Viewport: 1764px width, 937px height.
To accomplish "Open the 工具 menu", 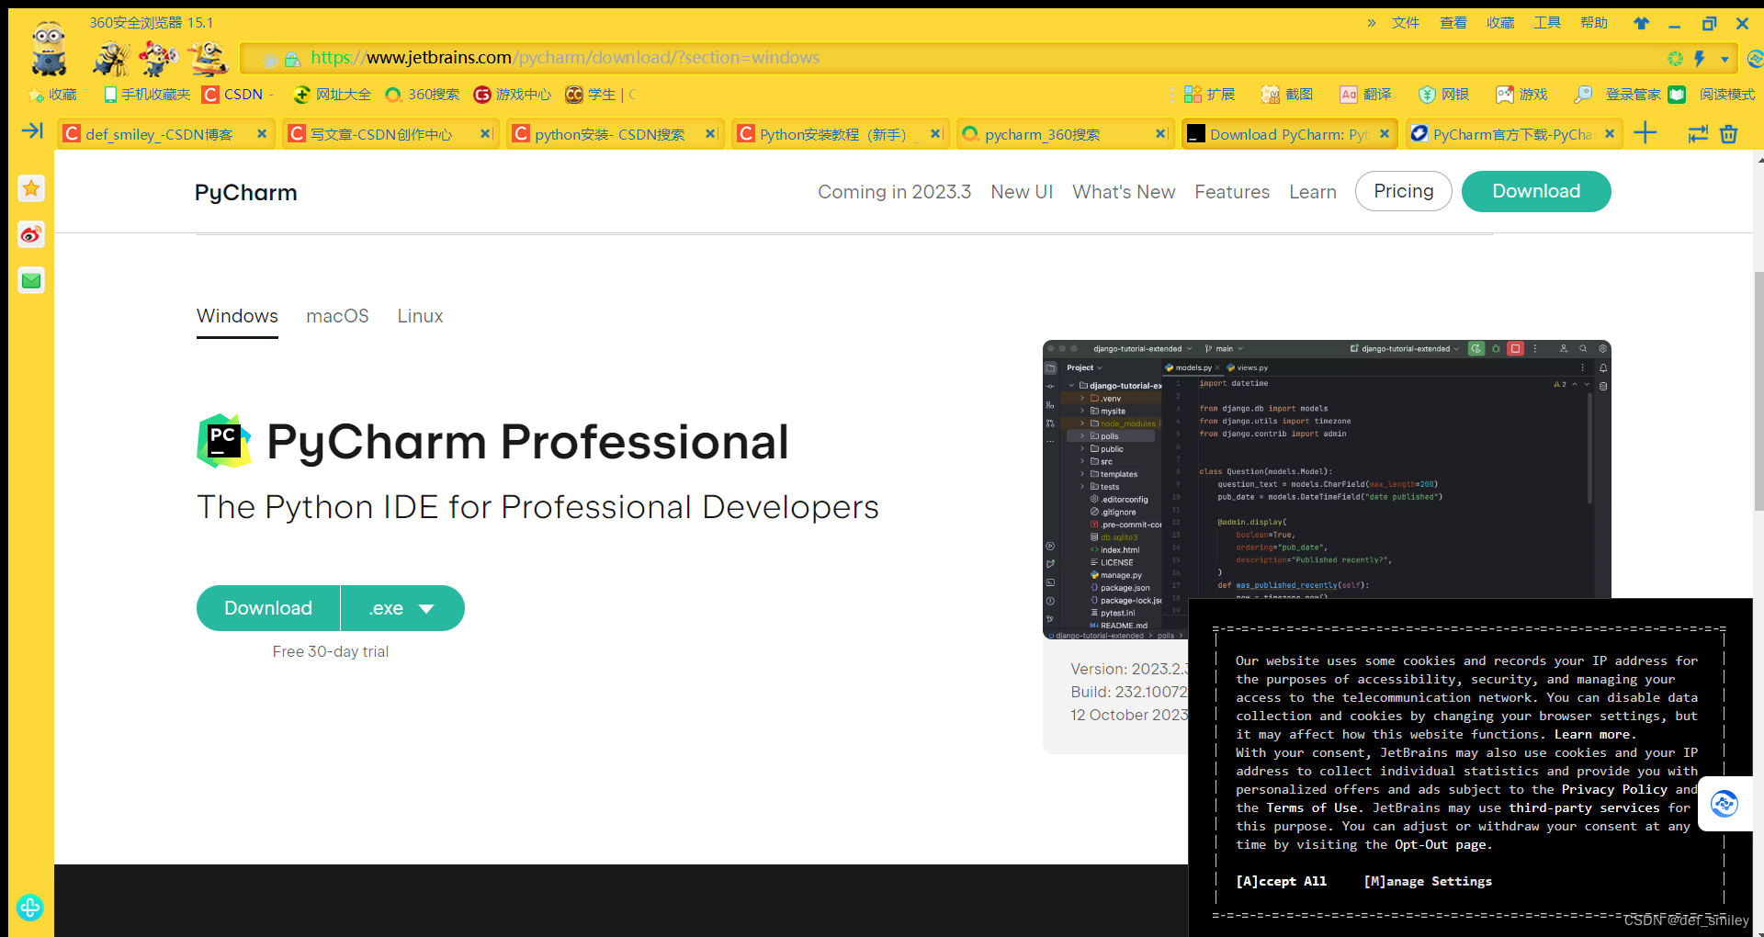I will (x=1547, y=23).
